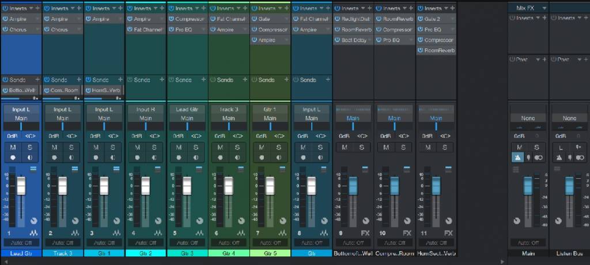Click the metronome icon on Main channel
This screenshot has width=590, height=265.
pos(517,157)
